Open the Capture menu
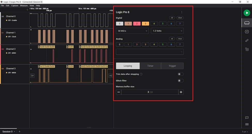Screen dimensions: 252x134 15,6
